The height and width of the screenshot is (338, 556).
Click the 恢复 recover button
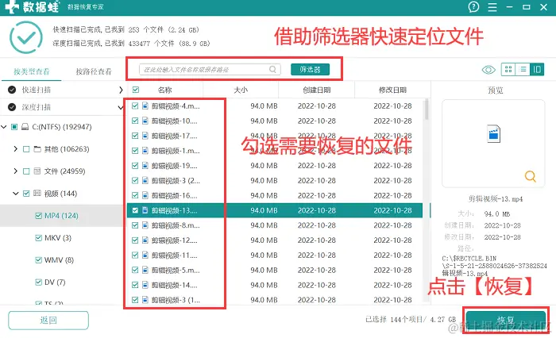(506, 321)
